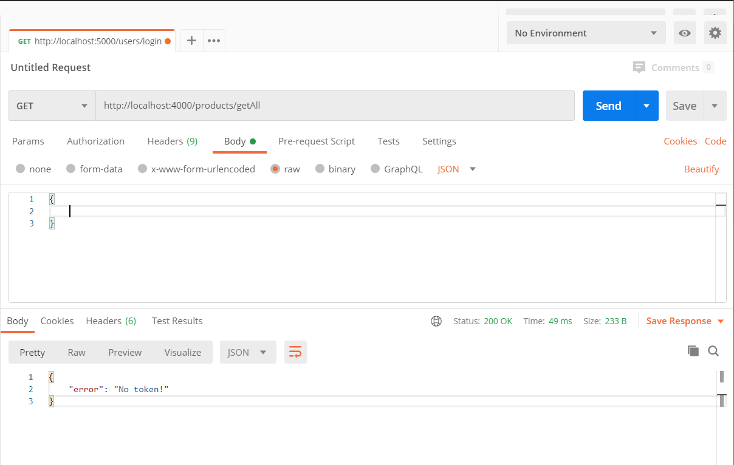This screenshot has height=465, width=734.
Task: Click the Untitled Request title
Action: coord(50,67)
